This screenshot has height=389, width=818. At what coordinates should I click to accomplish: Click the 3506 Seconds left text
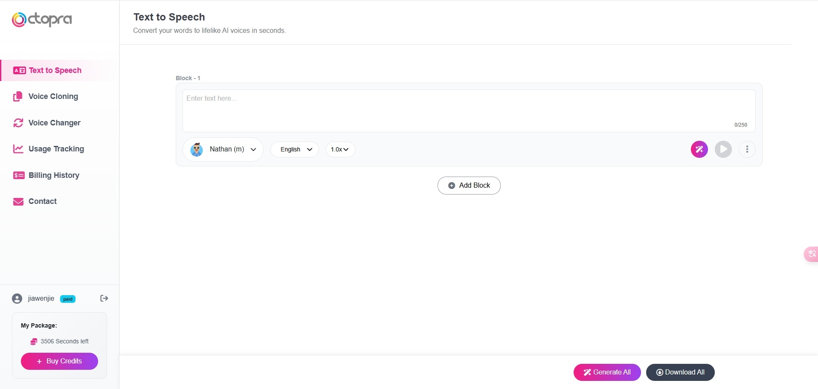click(x=64, y=341)
